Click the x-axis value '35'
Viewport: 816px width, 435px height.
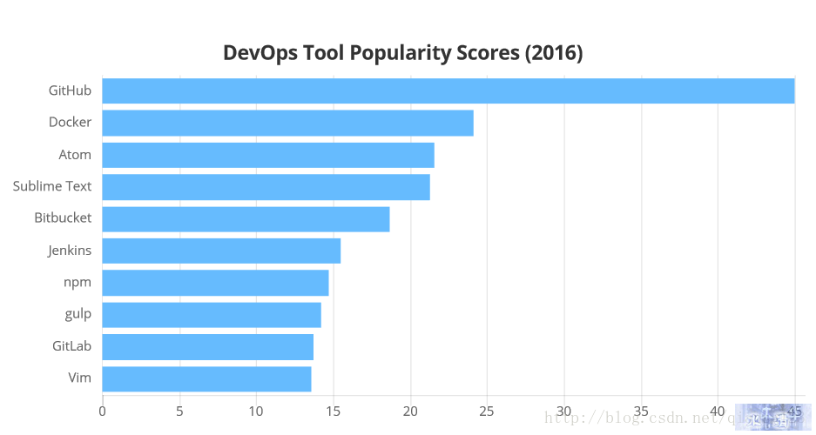641,412
